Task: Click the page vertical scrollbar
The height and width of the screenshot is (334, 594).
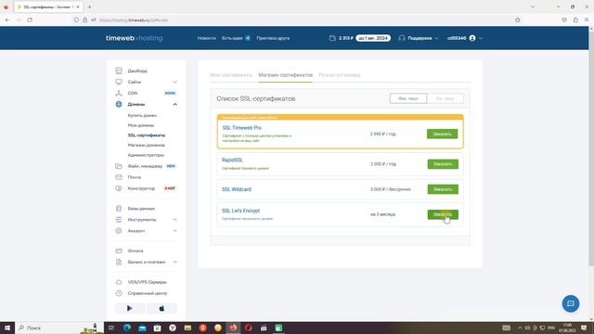Action: tap(591, 148)
